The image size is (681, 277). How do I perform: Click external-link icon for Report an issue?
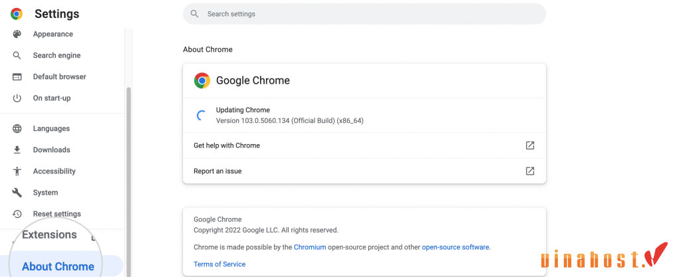530,171
